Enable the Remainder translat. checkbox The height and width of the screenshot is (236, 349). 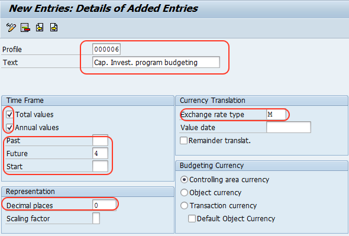pos(183,141)
